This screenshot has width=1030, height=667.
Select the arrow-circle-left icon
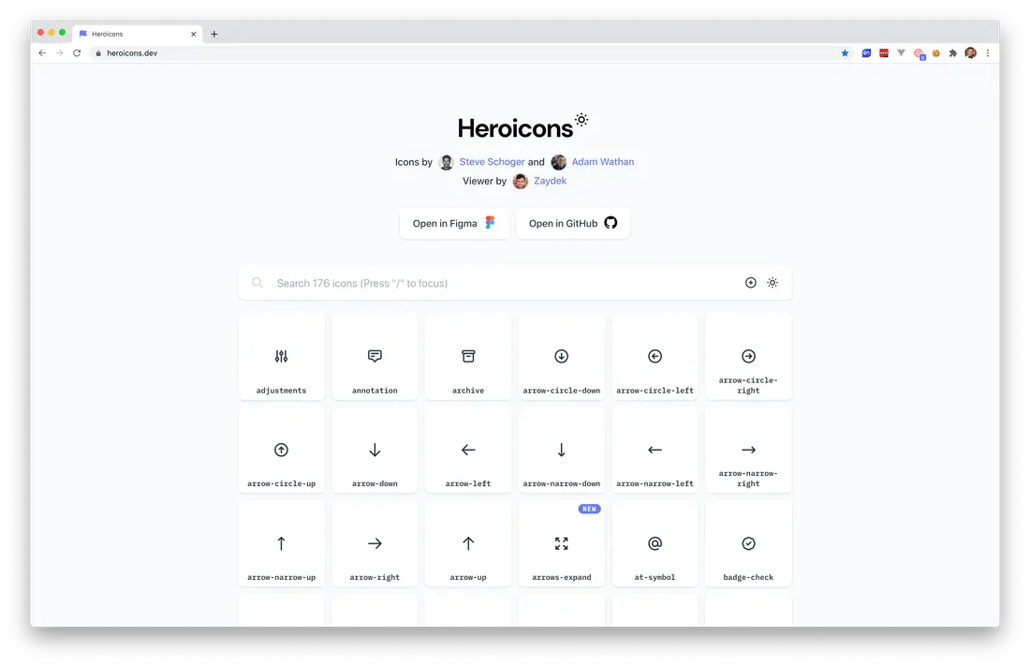pyautogui.click(x=655, y=357)
